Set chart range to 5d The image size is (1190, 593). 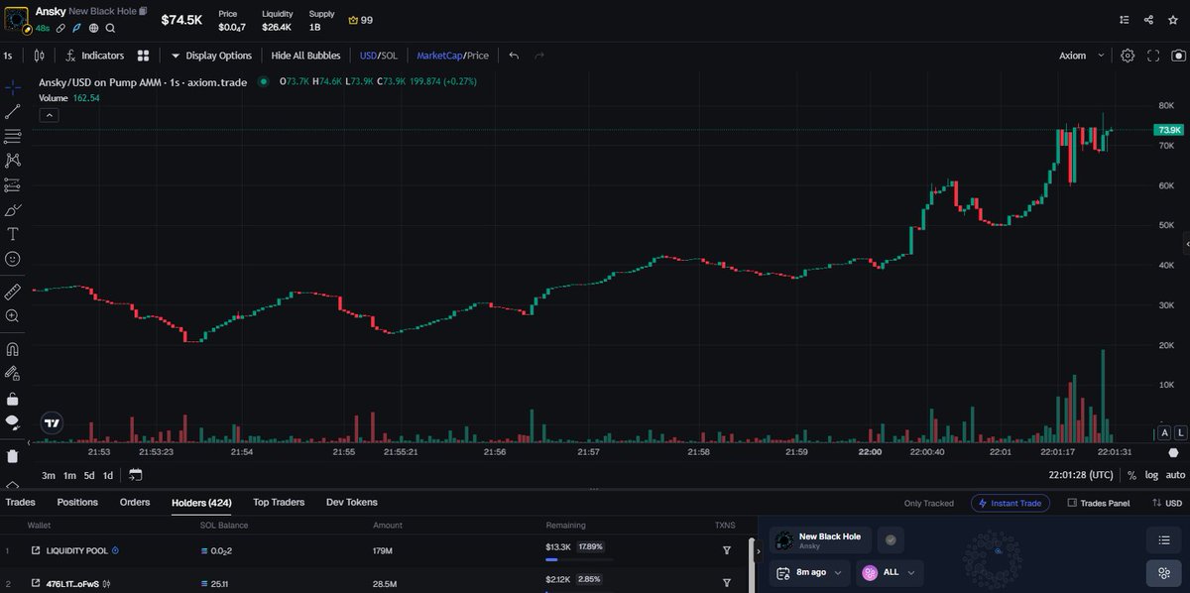pyautogui.click(x=89, y=475)
